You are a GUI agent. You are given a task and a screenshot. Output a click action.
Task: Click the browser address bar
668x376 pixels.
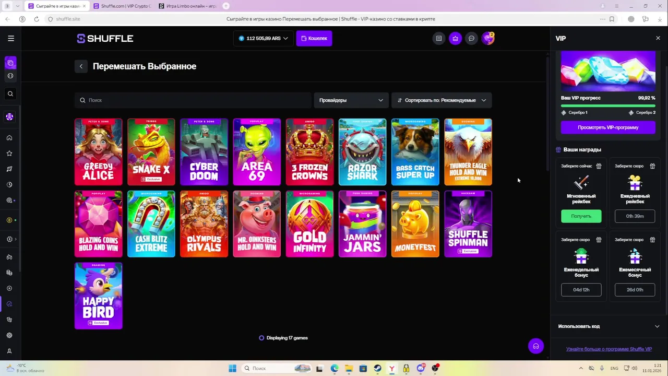coord(330,19)
